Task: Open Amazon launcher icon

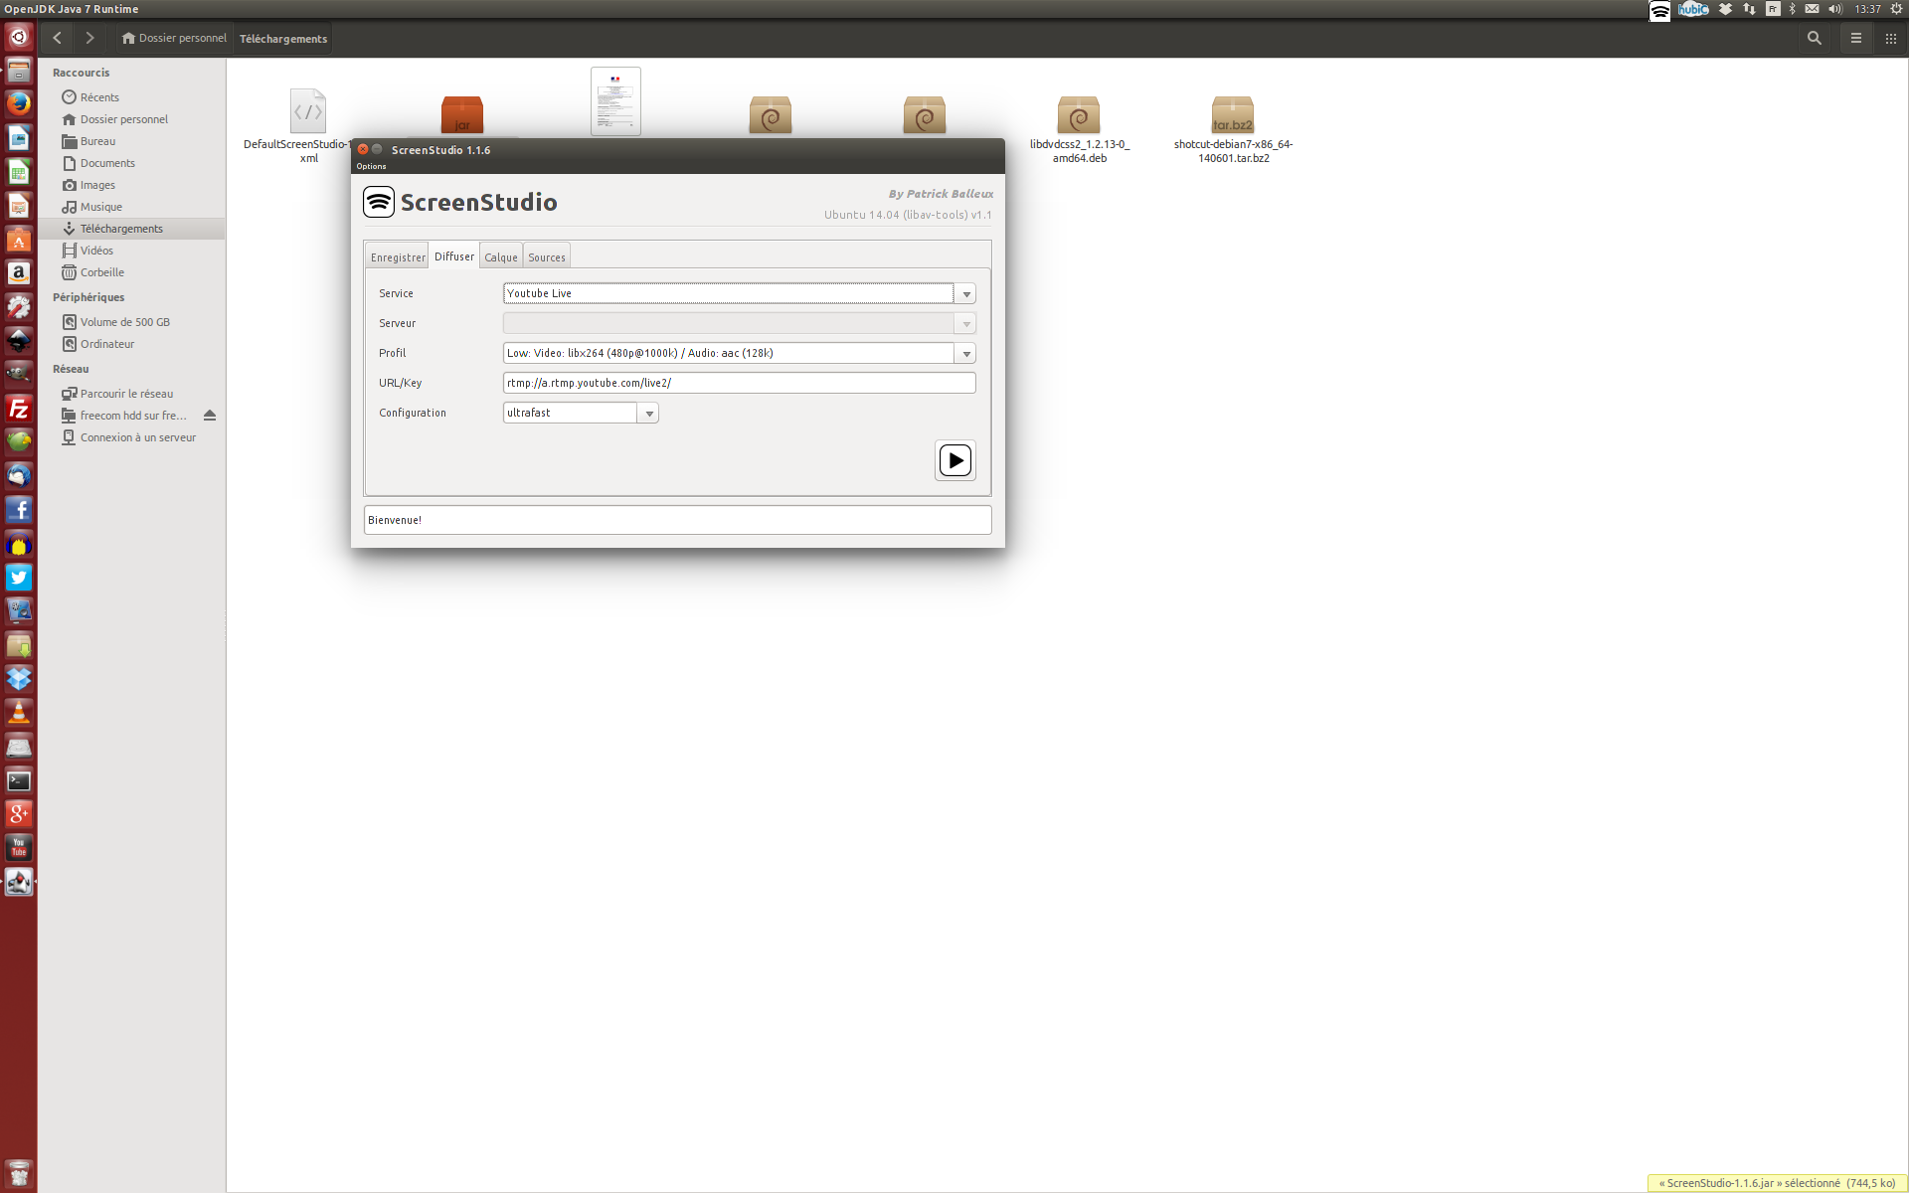Action: pos(19,273)
